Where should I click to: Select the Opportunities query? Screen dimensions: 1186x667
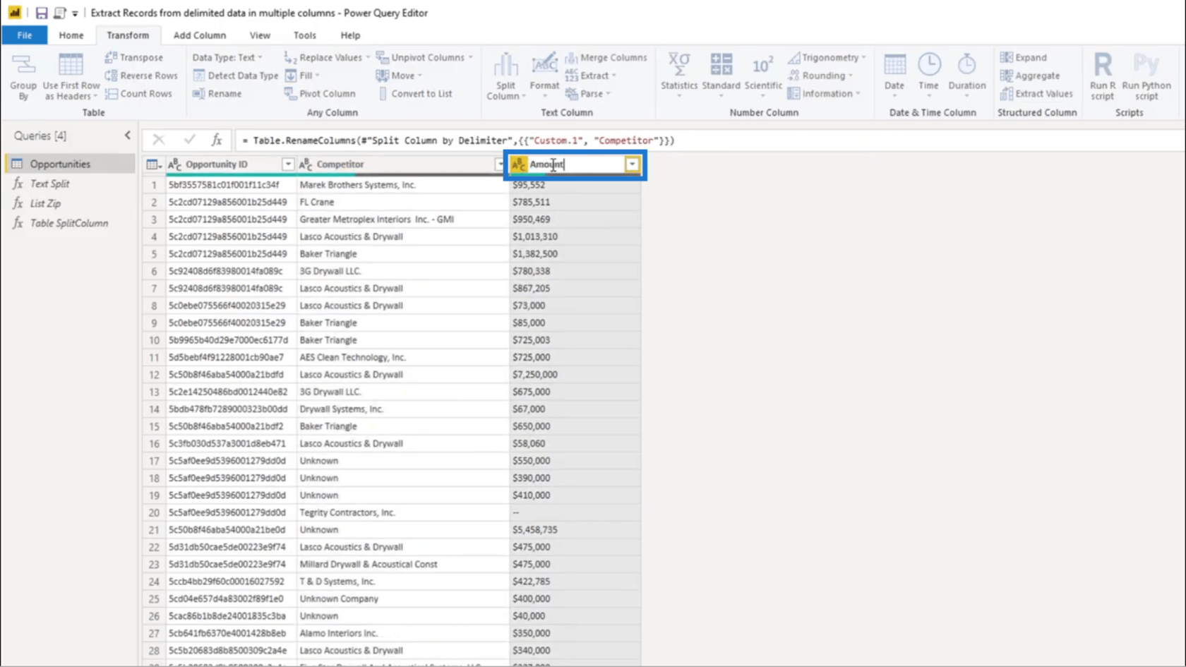pos(69,164)
